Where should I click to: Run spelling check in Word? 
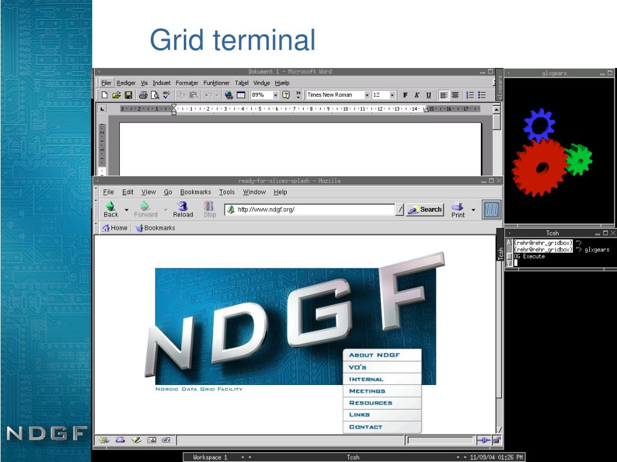(x=166, y=95)
